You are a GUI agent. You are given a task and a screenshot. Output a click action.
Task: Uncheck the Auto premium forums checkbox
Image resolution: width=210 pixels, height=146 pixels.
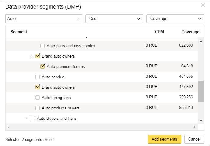coord(42,66)
